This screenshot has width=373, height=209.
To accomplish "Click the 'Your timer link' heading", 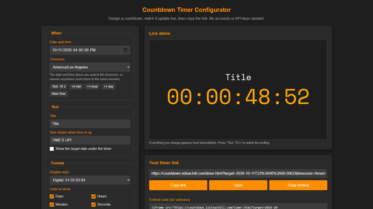I will 164,163.
